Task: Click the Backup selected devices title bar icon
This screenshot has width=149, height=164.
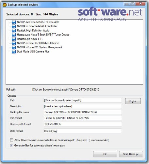Action: (5, 5)
